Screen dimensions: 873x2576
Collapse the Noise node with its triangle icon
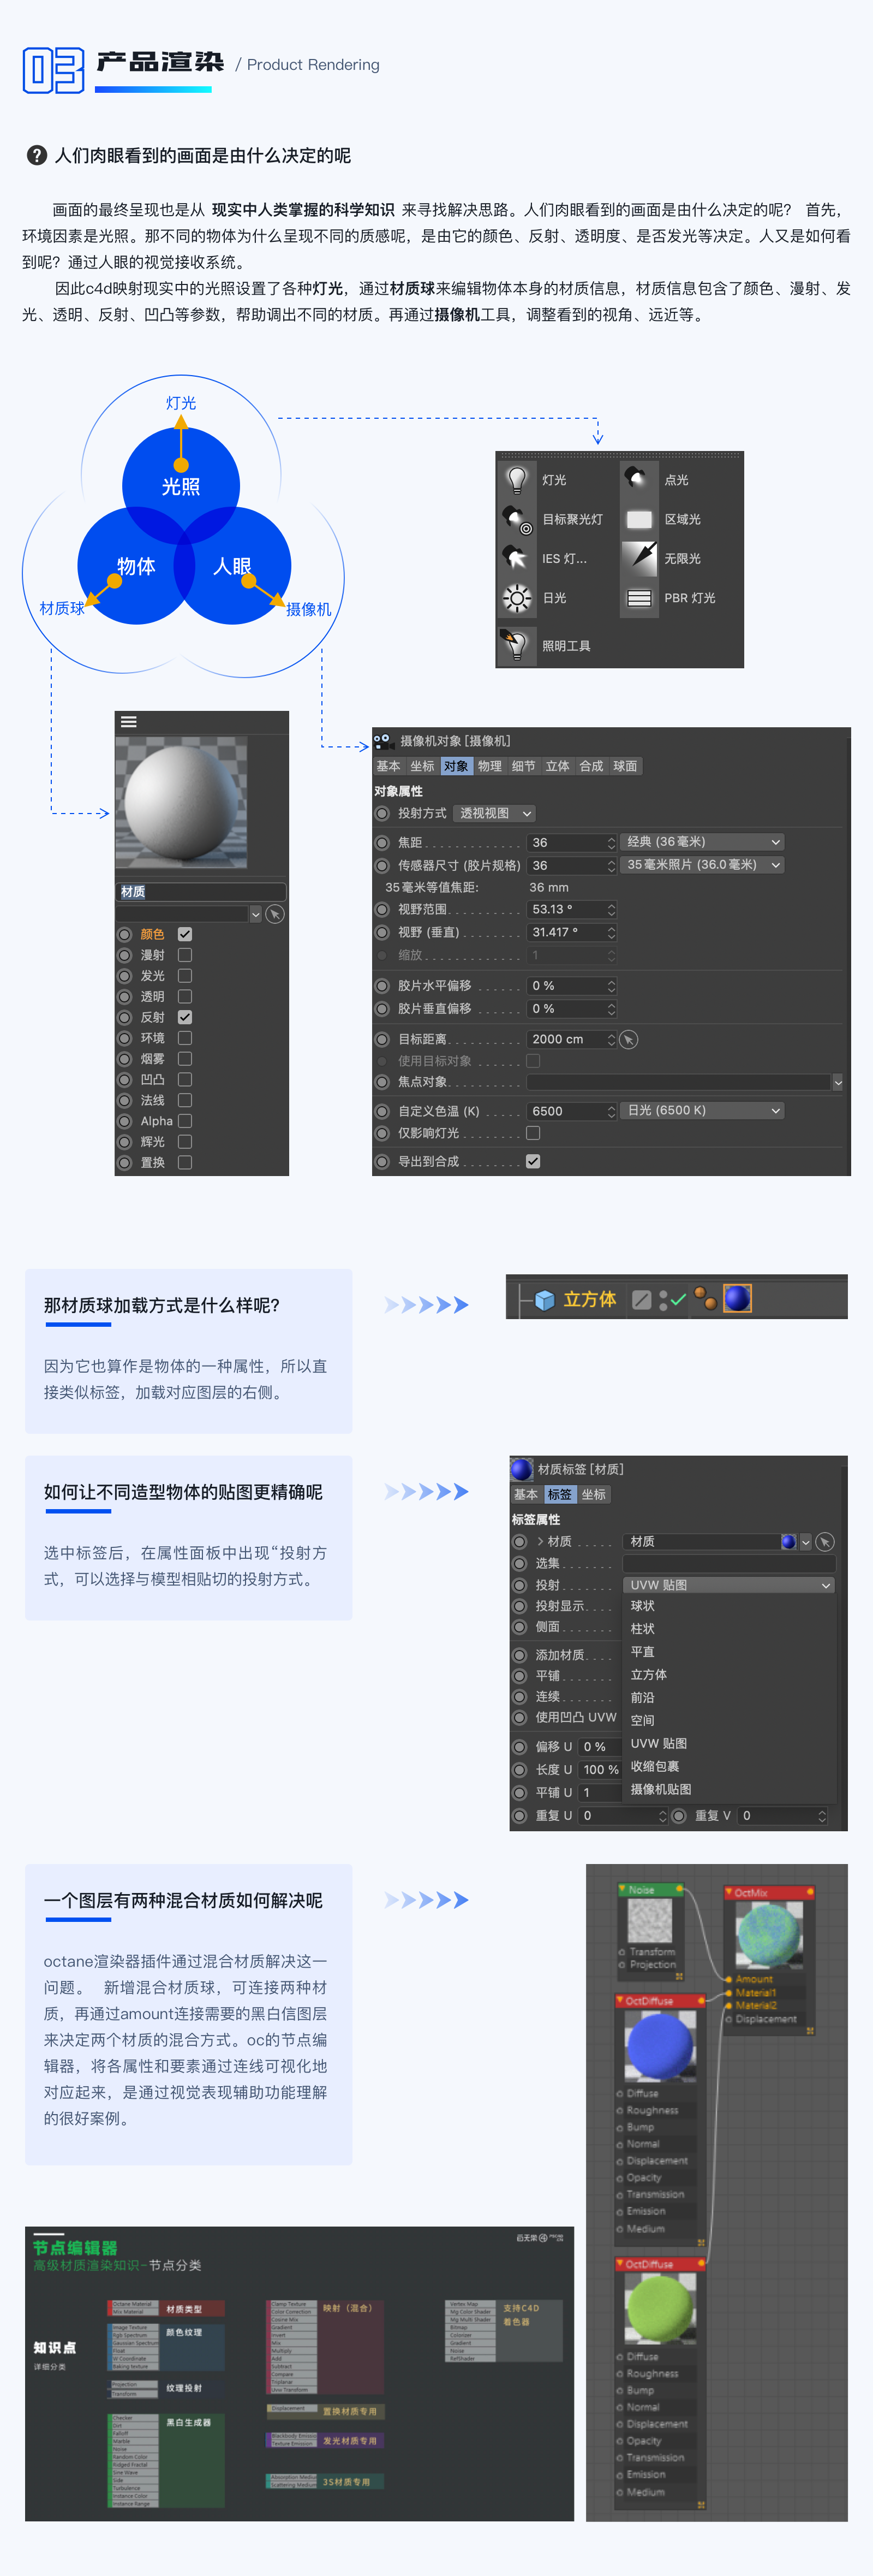[x=623, y=1890]
